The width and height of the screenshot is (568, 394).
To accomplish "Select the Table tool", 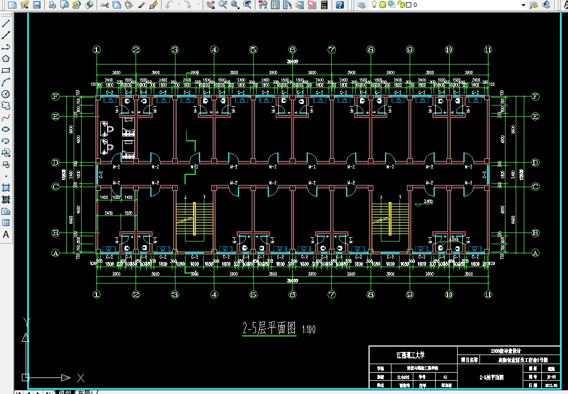I will (x=6, y=223).
